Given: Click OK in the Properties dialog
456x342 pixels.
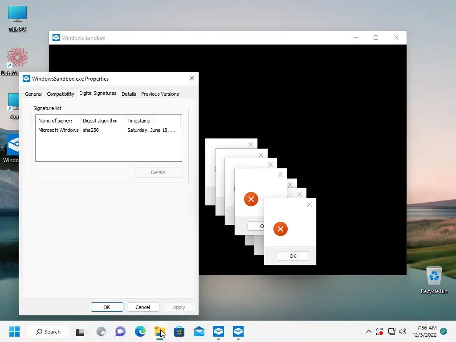Looking at the screenshot, I should (x=107, y=307).
